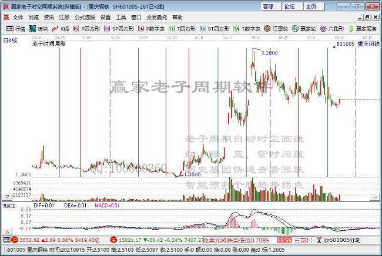Select the T四方形 tool
382x256 pixels.
[182, 29]
